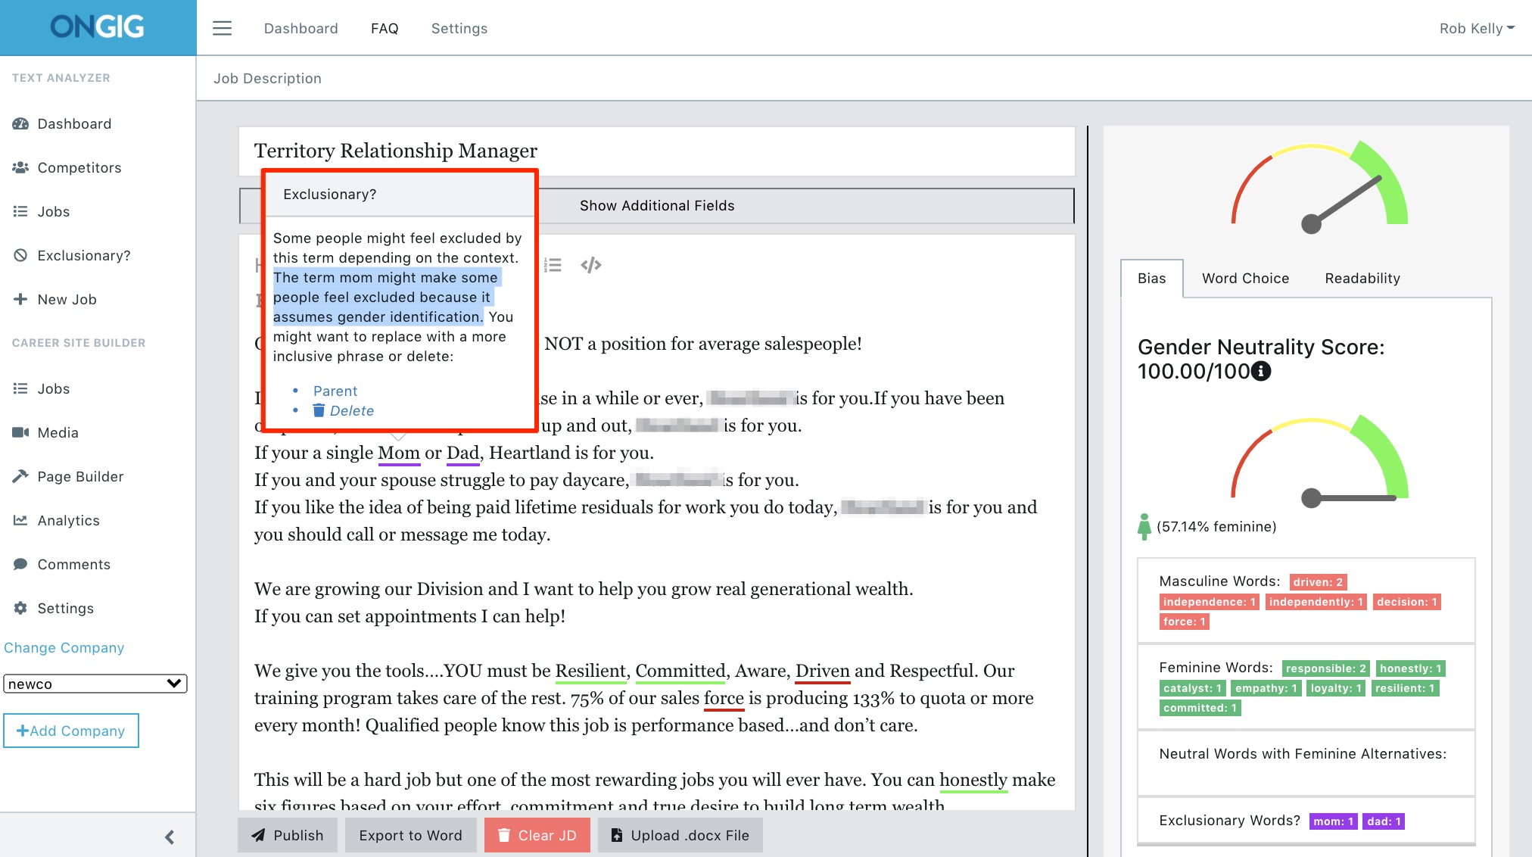Image resolution: width=1532 pixels, height=857 pixels.
Task: Expand Show Additional Fields
Action: pos(656,205)
